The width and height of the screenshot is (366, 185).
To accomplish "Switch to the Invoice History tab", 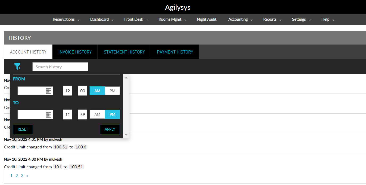I will 75,52.
